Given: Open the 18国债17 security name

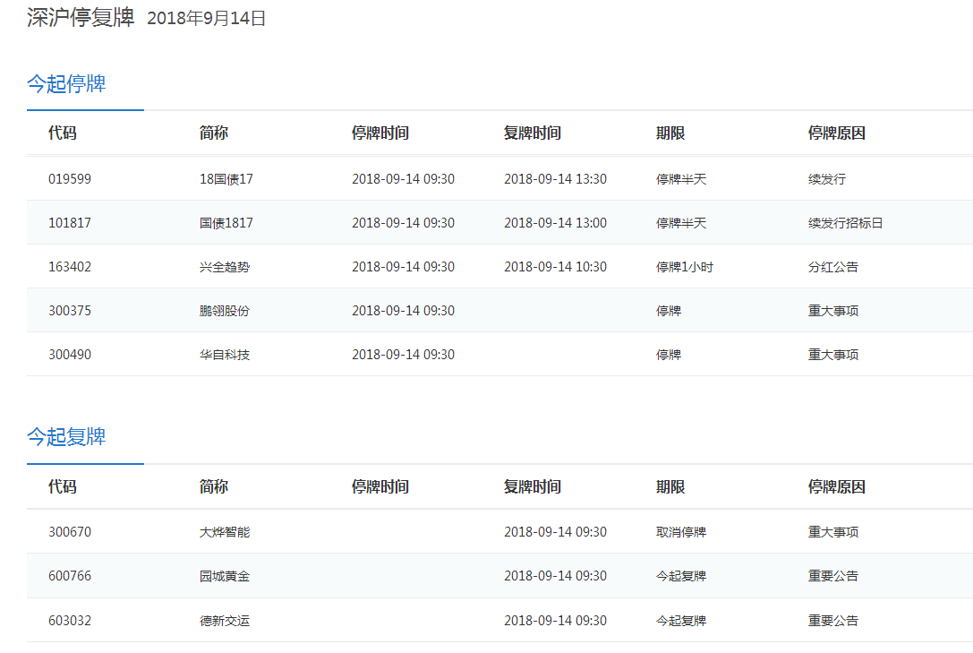Looking at the screenshot, I should tap(226, 179).
